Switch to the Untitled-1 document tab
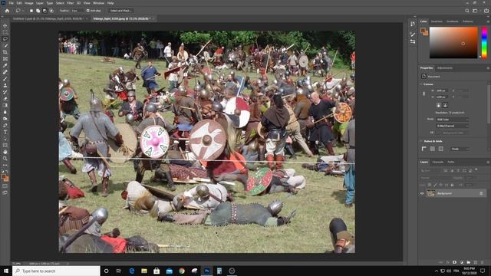This screenshot has height=276, width=491. tap(48, 18)
